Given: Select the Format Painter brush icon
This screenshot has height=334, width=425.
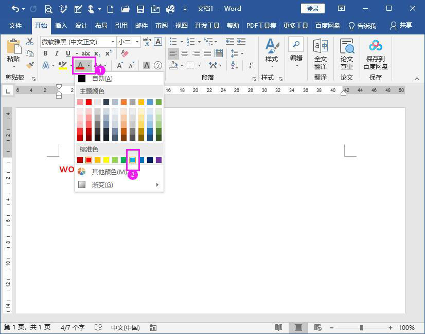Looking at the screenshot, I should [x=30, y=65].
